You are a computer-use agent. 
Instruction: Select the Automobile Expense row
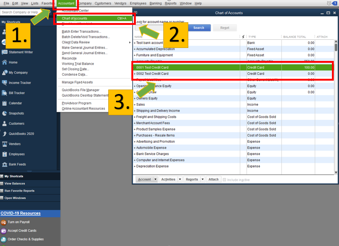pyautogui.click(x=233, y=148)
